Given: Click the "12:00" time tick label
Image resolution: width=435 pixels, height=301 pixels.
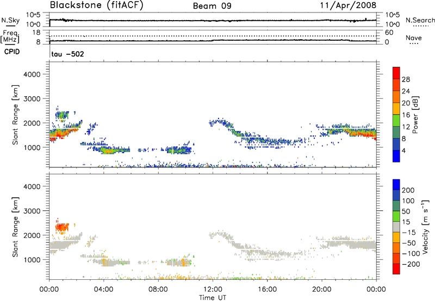Looking at the screenshot, I should coord(213,290).
